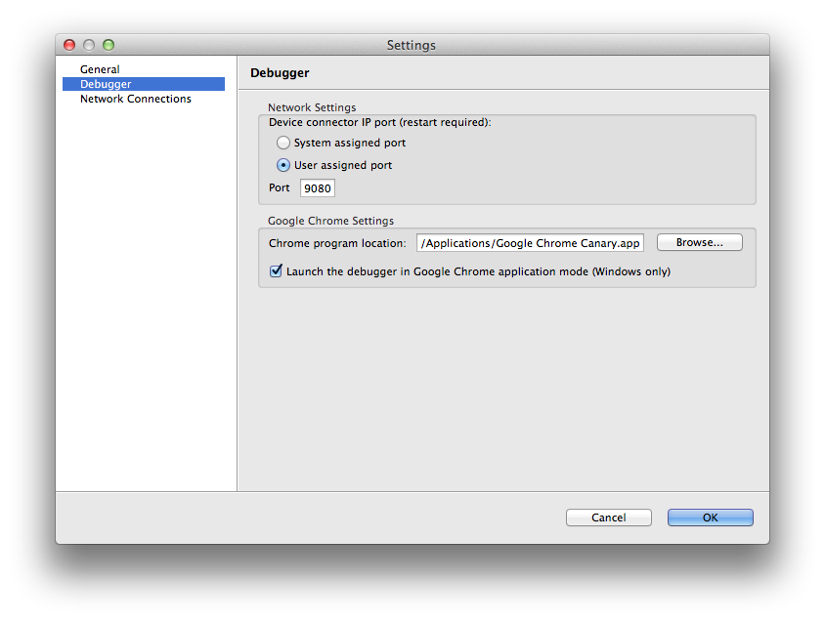Select the Debugger settings category
The height and width of the screenshot is (621, 825).
pos(143,84)
